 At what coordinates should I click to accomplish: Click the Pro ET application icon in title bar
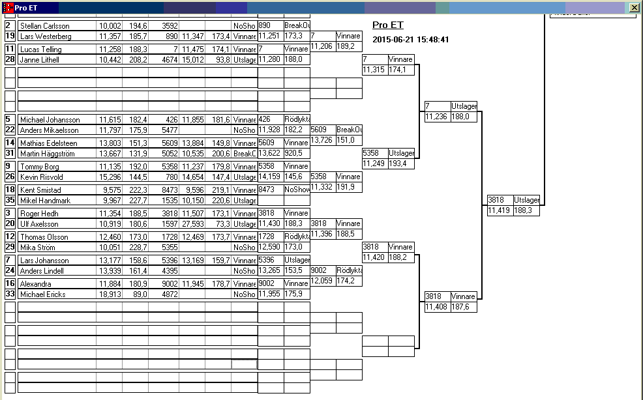coord(8,7)
